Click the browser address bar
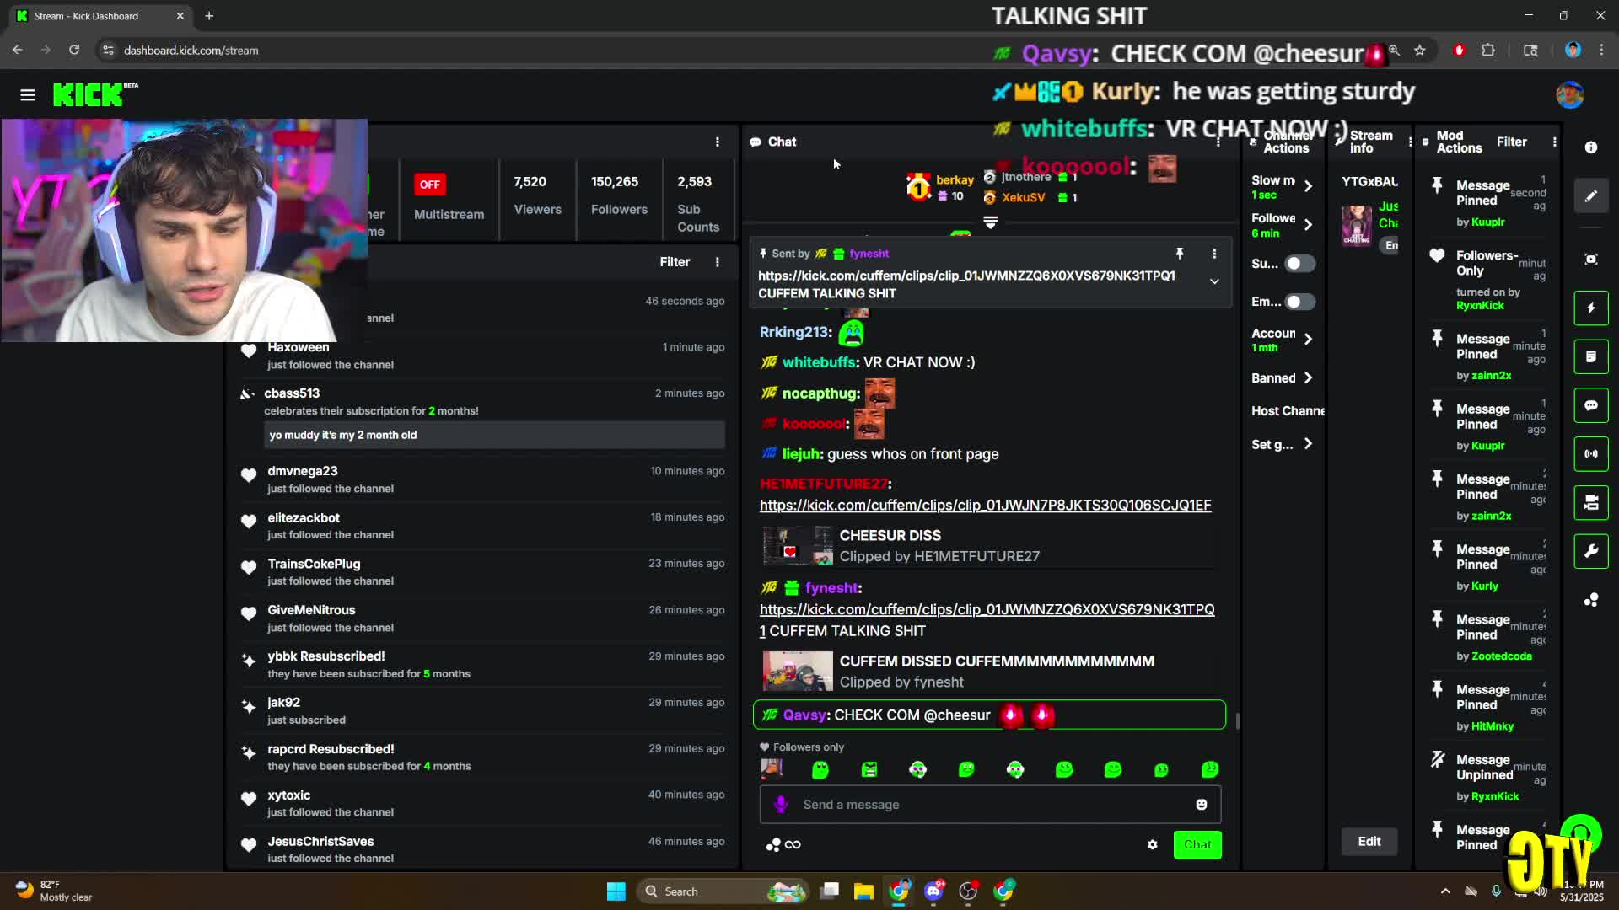Viewport: 1619px width, 910px height. tap(540, 51)
